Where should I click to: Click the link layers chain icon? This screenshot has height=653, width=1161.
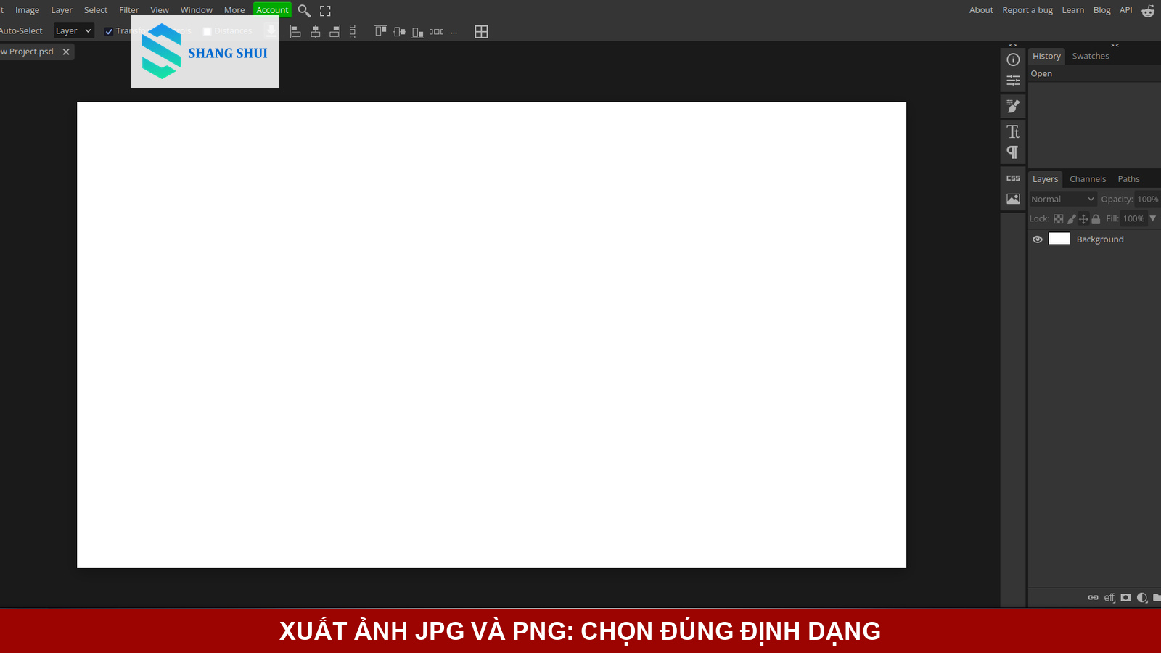1093,598
